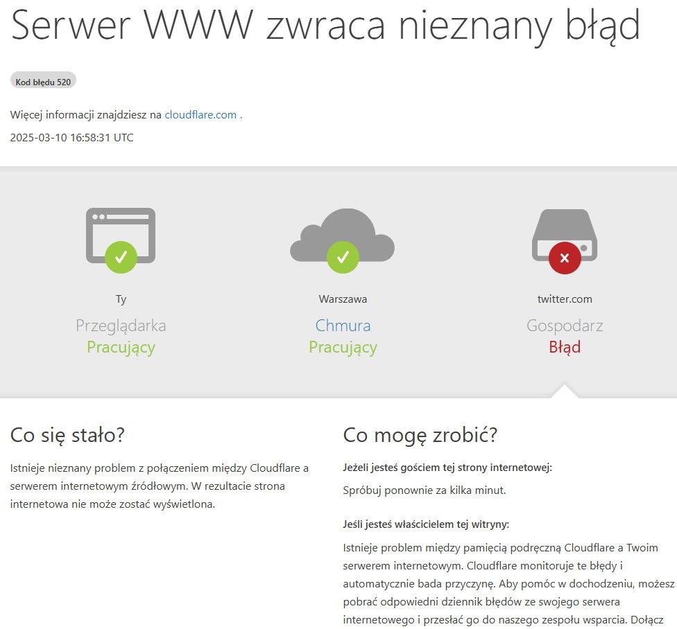677x629 pixels.
Task: Click 'Jeżeli jesteś gościem tej strony internetowej:' text
Action: coord(447,468)
